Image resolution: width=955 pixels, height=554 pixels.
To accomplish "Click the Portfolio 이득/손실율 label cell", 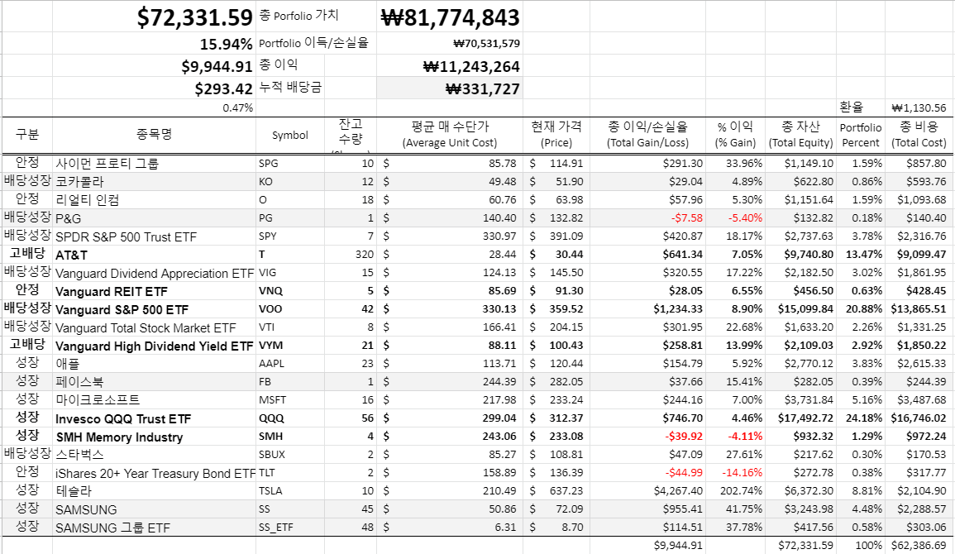I will (x=316, y=43).
